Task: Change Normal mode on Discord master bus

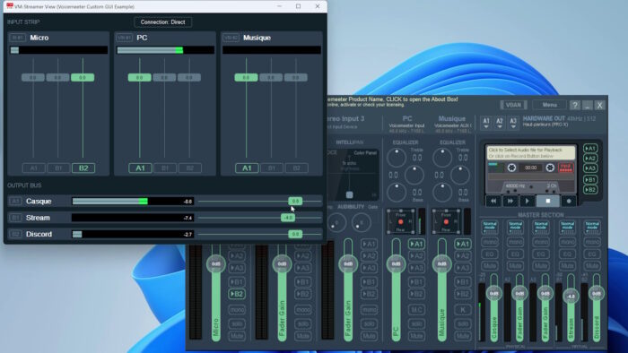Action: (x=592, y=228)
